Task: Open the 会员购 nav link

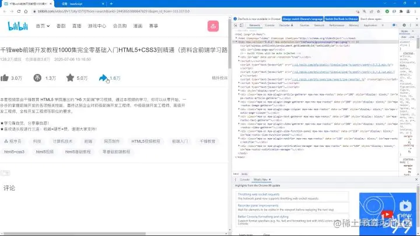Action: click(120, 26)
